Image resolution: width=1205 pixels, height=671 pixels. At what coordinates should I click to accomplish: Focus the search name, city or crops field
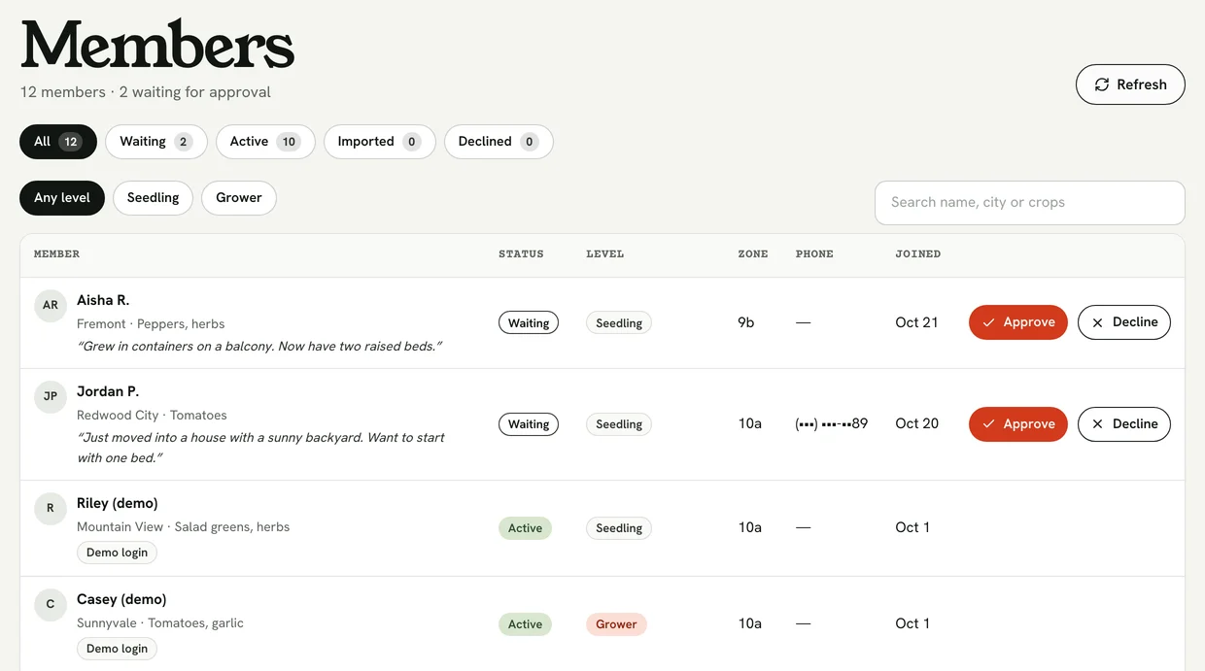click(x=1030, y=203)
